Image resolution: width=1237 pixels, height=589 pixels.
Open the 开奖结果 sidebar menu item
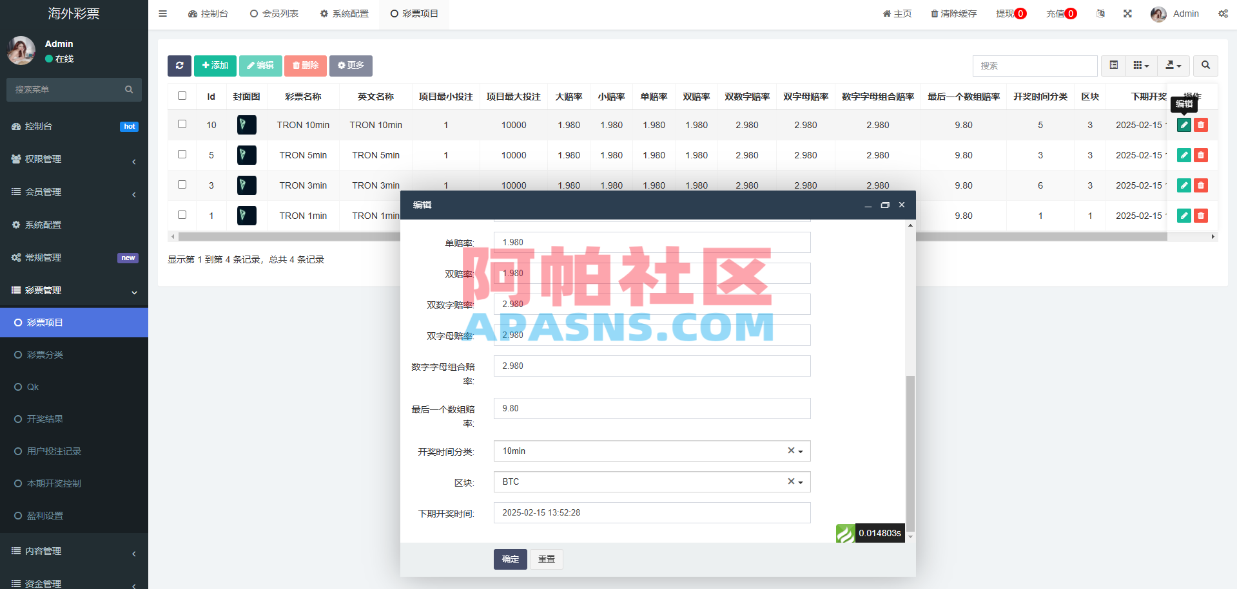(45, 418)
